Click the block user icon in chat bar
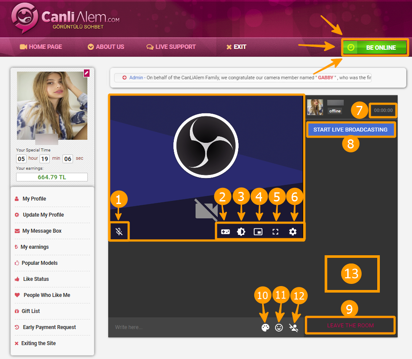The width and height of the screenshot is (412, 359). point(293,328)
